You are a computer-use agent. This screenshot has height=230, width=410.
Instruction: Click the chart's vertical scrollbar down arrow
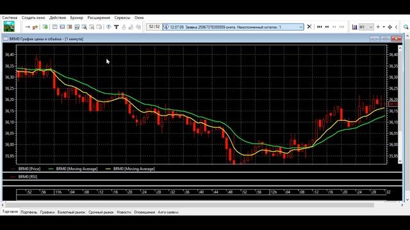click(x=400, y=162)
